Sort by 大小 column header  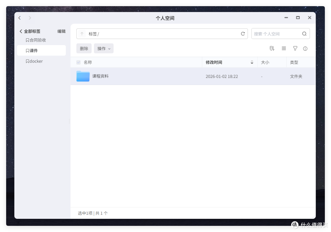pos(265,62)
